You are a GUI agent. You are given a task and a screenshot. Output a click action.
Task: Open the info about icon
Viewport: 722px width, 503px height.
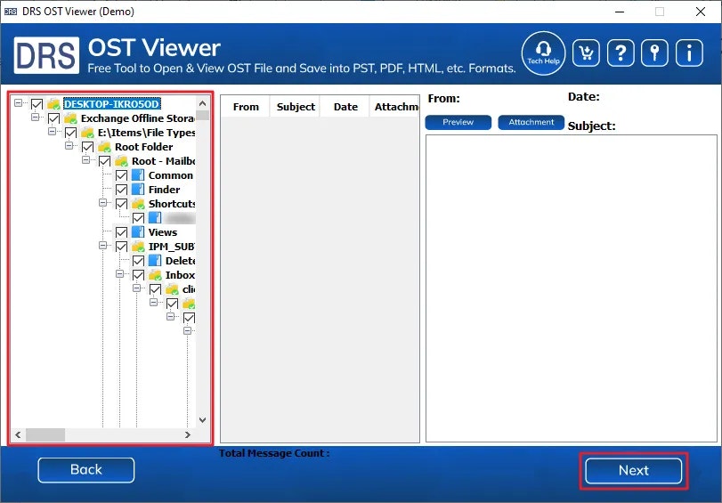[x=689, y=53]
